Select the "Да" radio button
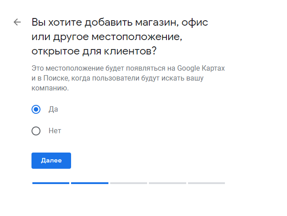This screenshot has height=216, width=287. 36,109
